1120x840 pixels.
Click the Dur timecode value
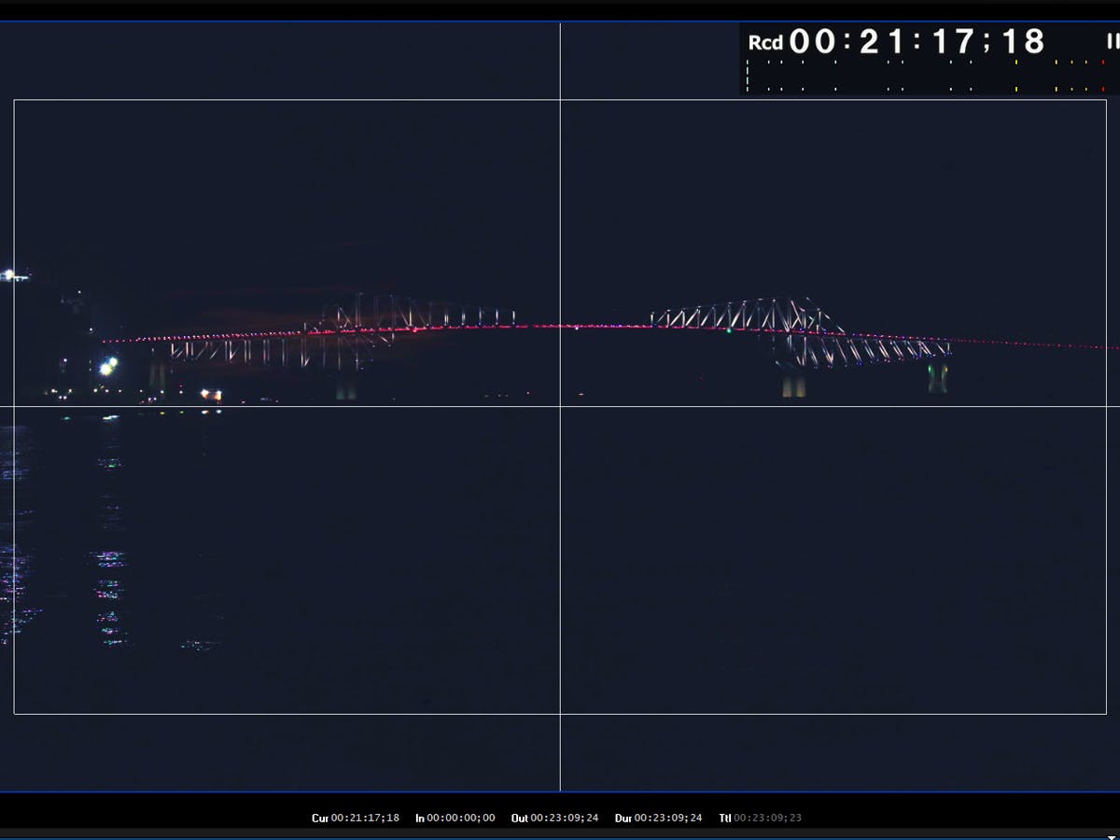pyautogui.click(x=668, y=819)
